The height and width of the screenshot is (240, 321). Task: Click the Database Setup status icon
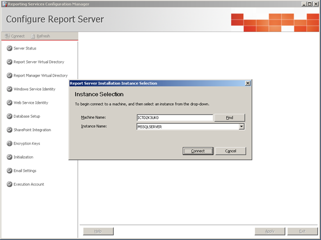pos(10,116)
